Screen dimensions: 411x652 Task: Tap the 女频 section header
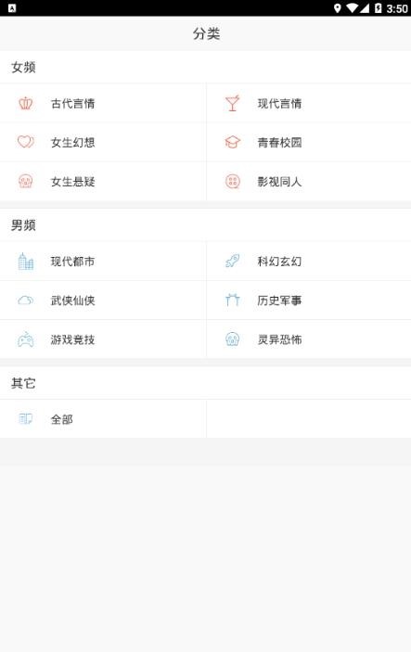[23, 67]
